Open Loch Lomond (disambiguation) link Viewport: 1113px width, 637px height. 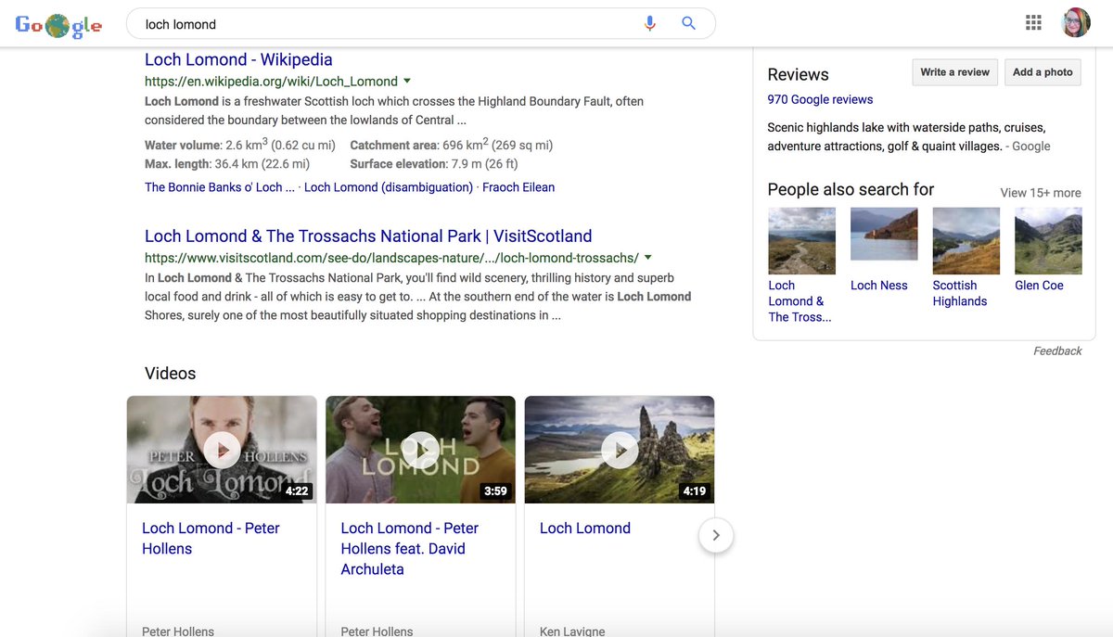389,187
